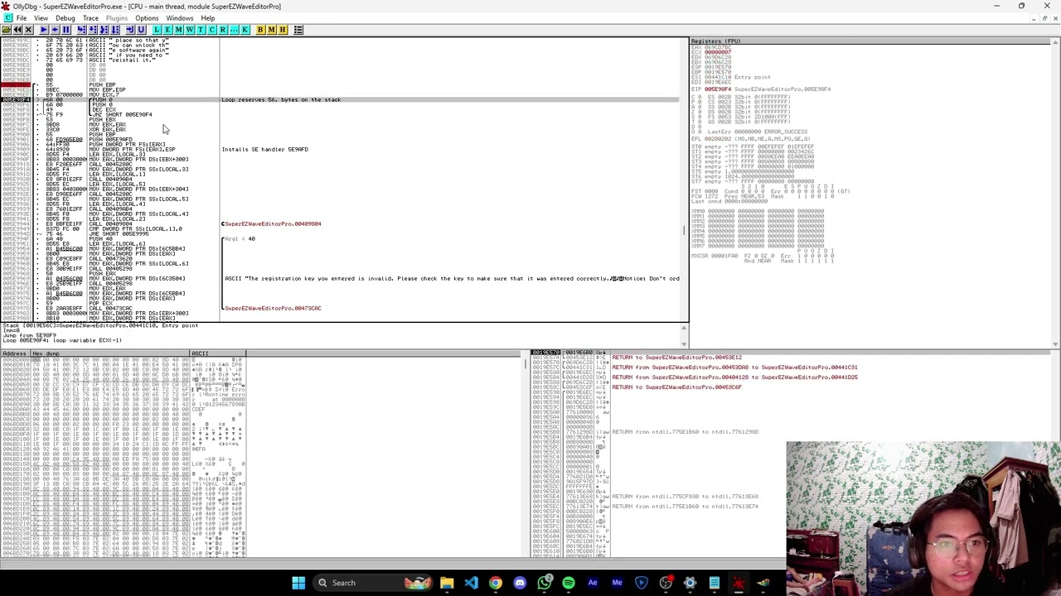Image resolution: width=1061 pixels, height=596 pixels.
Task: Open Memory breakpoints yellow M icon
Action: (x=271, y=30)
